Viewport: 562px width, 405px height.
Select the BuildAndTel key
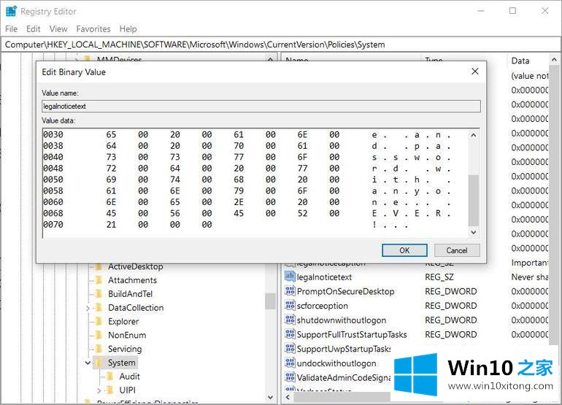tap(130, 294)
